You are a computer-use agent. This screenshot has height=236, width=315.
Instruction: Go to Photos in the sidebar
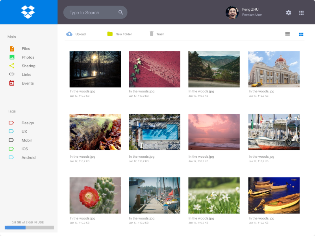28,57
